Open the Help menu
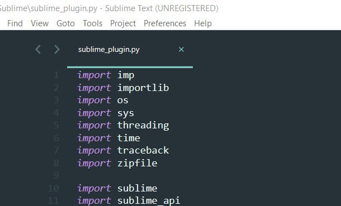341x206 pixels. click(203, 23)
